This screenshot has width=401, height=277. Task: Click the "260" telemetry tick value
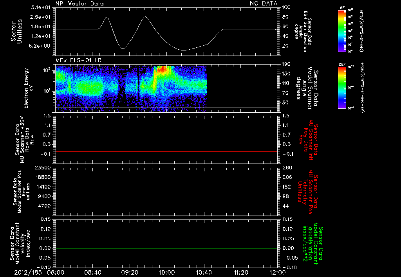tap(286, 168)
